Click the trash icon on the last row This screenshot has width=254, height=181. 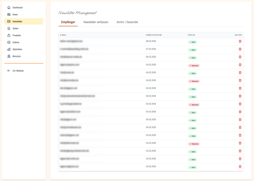(x=240, y=167)
